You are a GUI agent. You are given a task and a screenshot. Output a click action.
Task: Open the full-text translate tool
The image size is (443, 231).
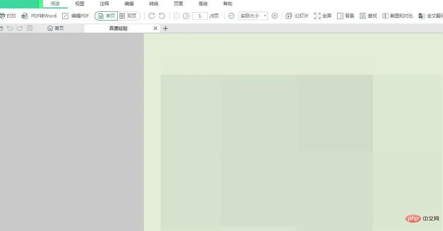point(431,16)
